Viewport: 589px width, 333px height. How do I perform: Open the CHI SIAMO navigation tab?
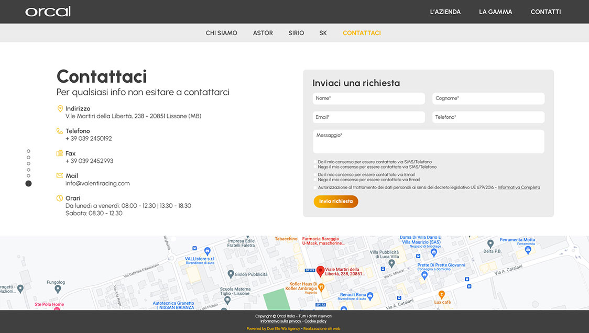point(221,32)
